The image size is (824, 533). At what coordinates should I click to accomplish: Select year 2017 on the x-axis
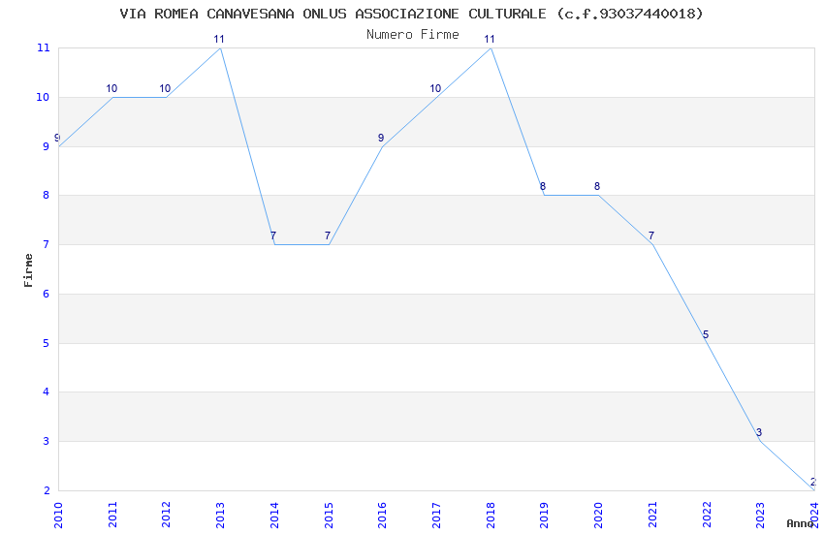coord(436,516)
